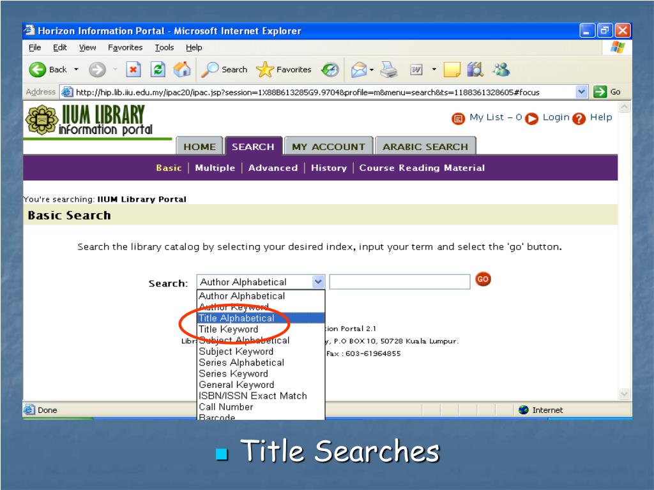Click the Research book icon
The width and height of the screenshot is (654, 490).
475,70
